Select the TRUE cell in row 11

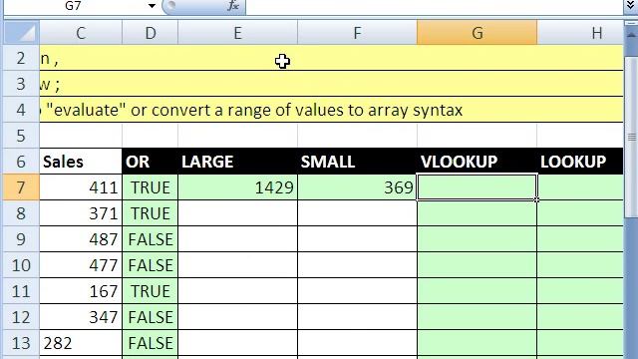coord(151,291)
